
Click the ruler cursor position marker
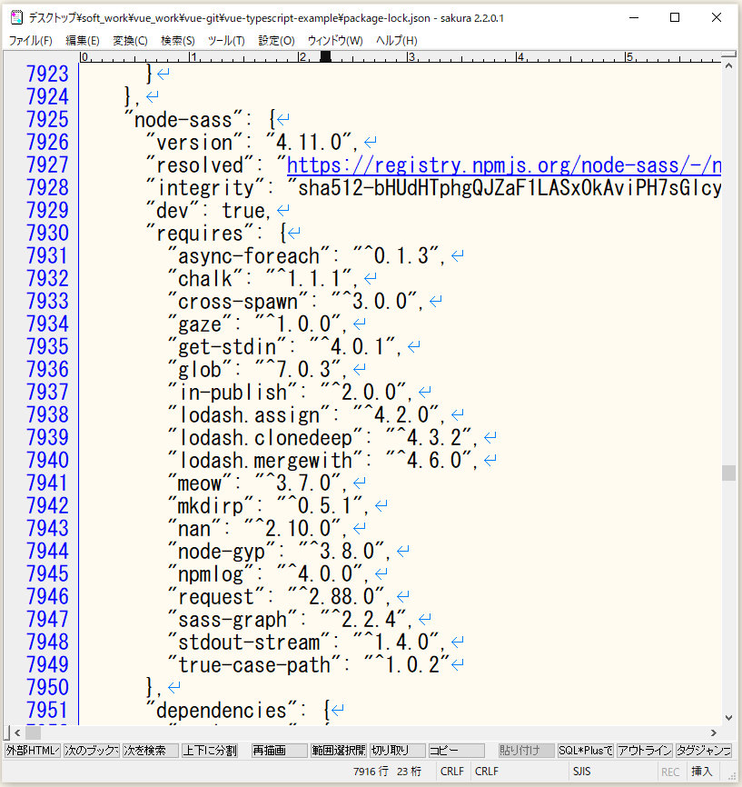coord(326,56)
